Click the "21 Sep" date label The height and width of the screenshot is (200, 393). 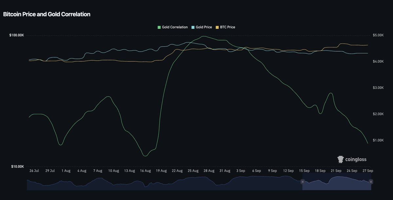click(336, 171)
